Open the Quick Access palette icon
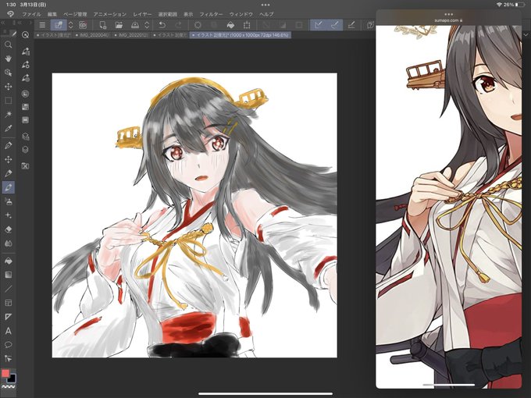 26,35
